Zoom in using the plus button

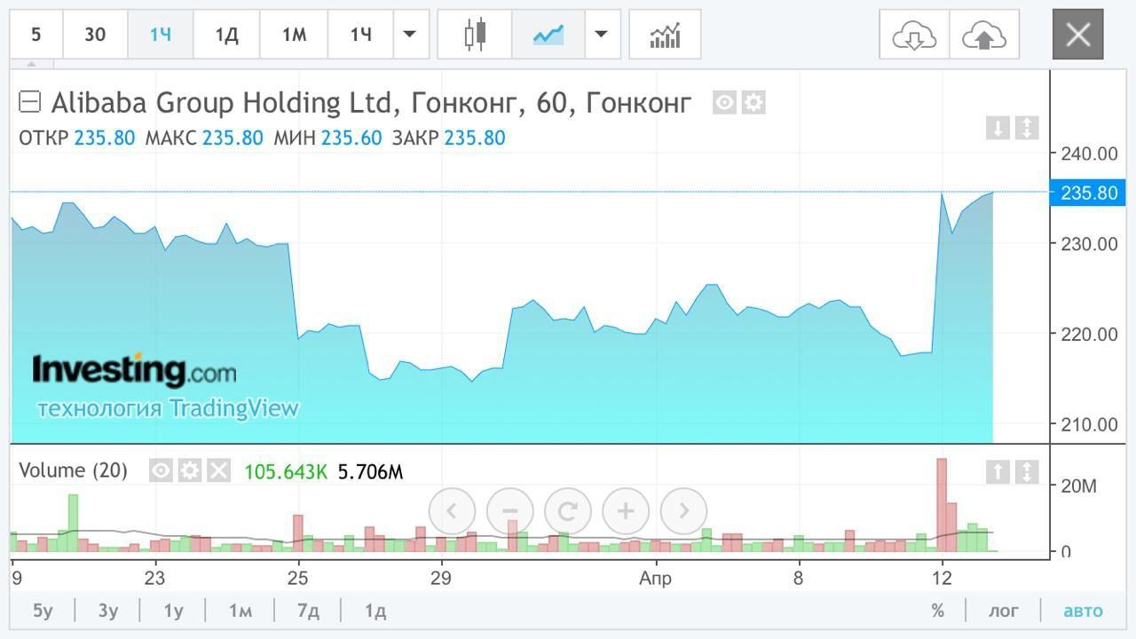pyautogui.click(x=626, y=510)
